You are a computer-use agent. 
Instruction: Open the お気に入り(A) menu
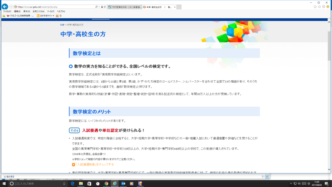point(38,11)
